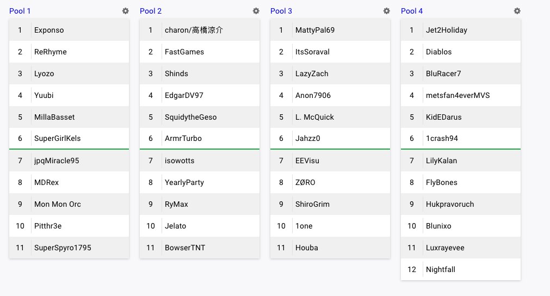Select isowotts entry
This screenshot has height=296, width=550.
(x=200, y=161)
